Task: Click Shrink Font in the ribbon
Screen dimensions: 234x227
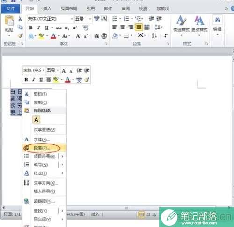Action: click(86, 36)
